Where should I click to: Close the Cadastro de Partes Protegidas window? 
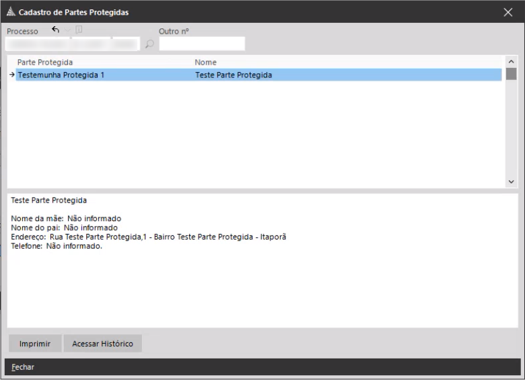point(508,12)
